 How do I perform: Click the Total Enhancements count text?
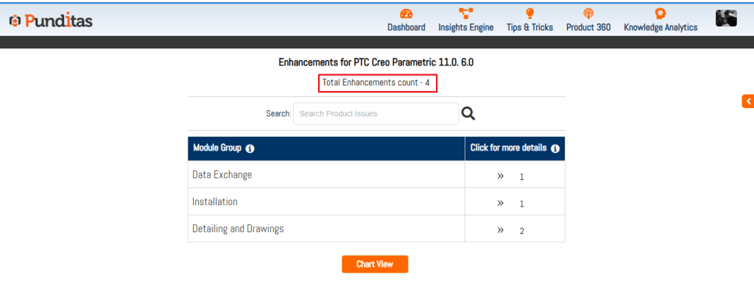pyautogui.click(x=376, y=83)
